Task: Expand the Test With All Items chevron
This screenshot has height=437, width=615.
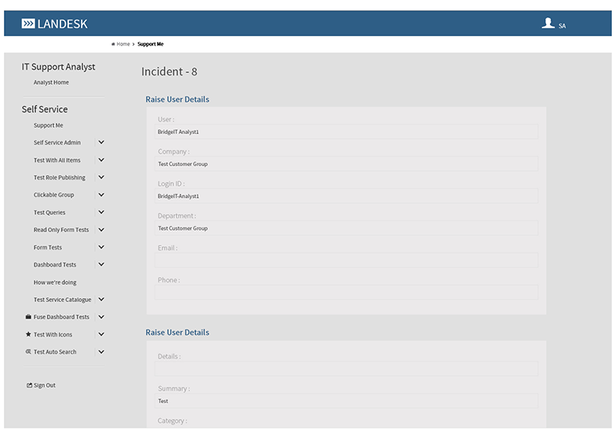Action: (x=101, y=160)
